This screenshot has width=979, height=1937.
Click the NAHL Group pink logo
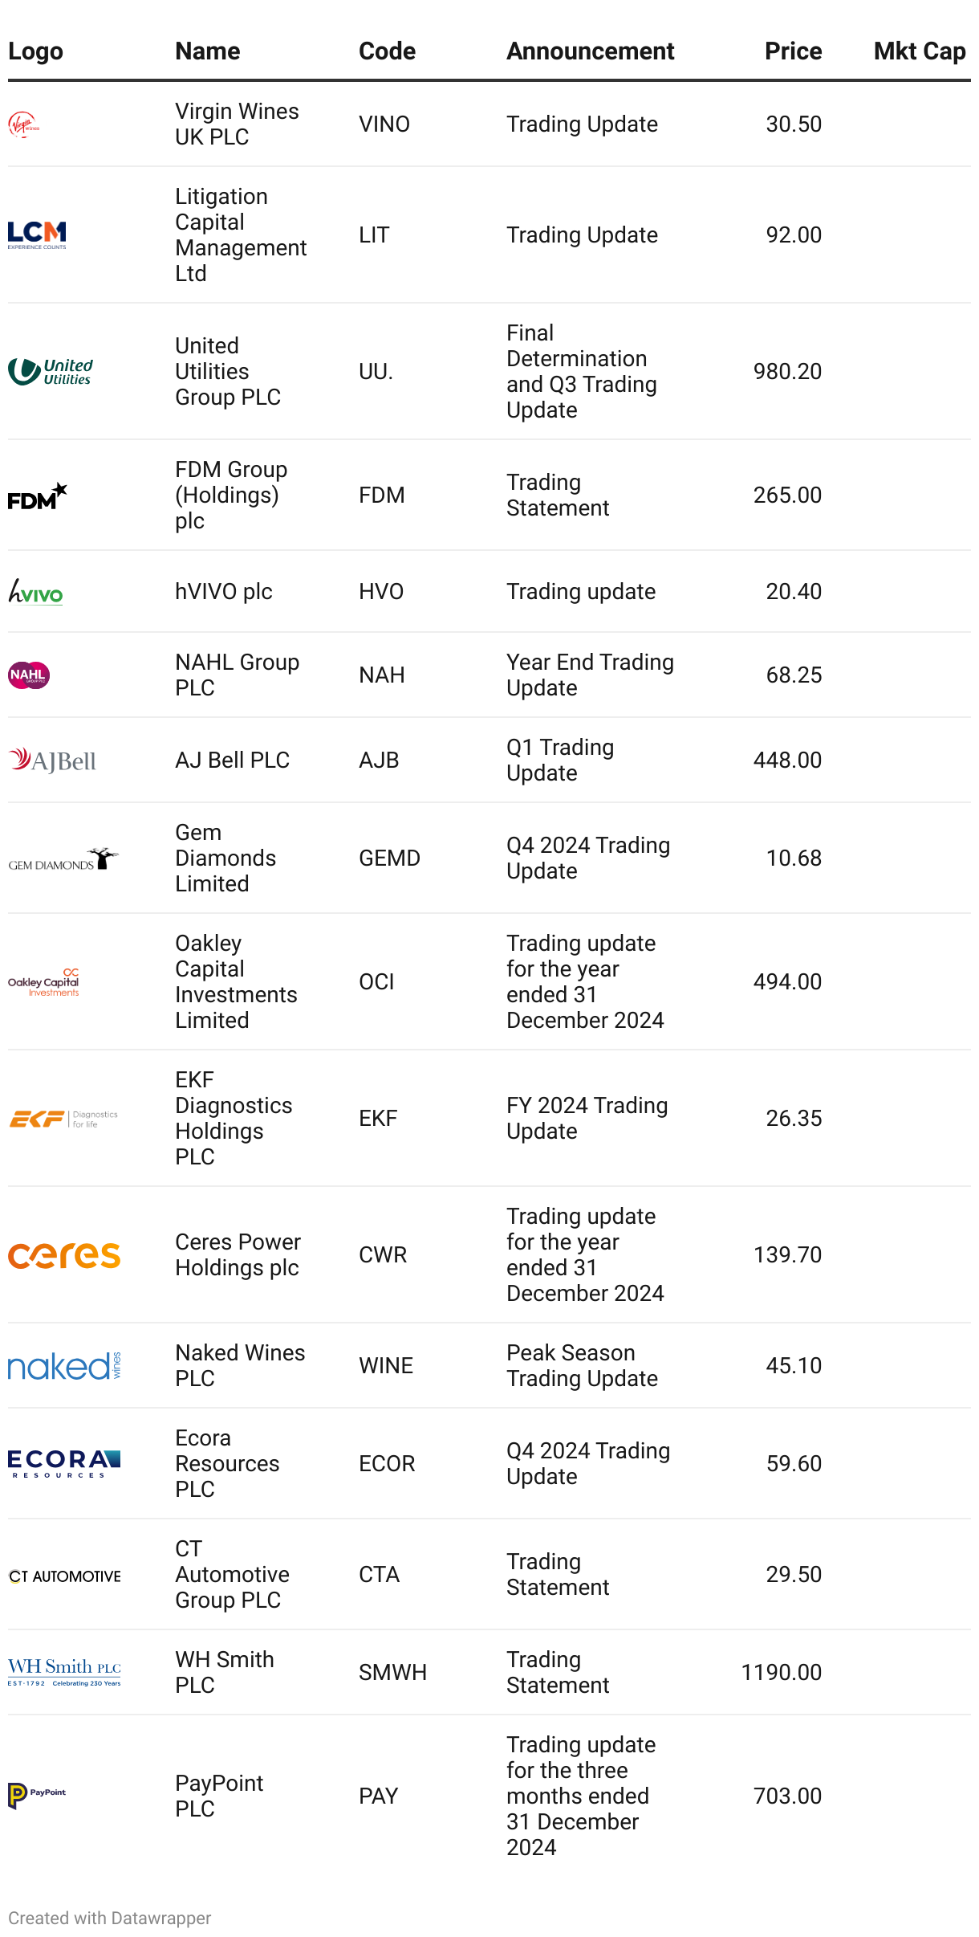29,675
